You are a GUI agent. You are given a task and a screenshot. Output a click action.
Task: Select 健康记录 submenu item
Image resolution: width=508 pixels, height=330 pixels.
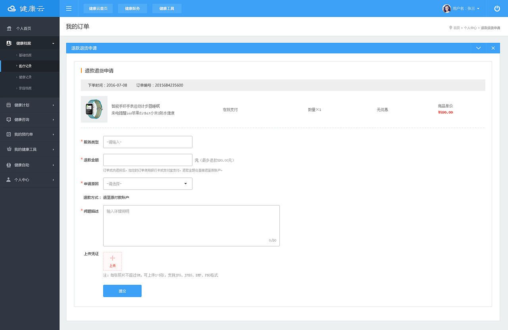tap(25, 77)
